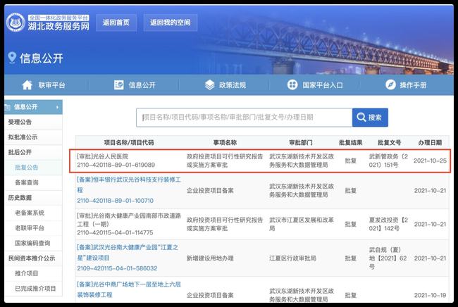Image resolution: width=458 pixels, height=307 pixels.
Task: Click project code 2110-420118-89-01-100710
Action: pos(115,201)
